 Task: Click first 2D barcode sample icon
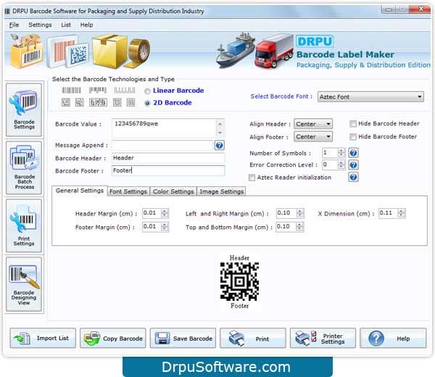66,103
